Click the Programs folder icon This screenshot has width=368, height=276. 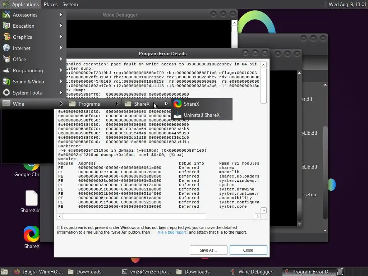pyautogui.click(x=72, y=104)
